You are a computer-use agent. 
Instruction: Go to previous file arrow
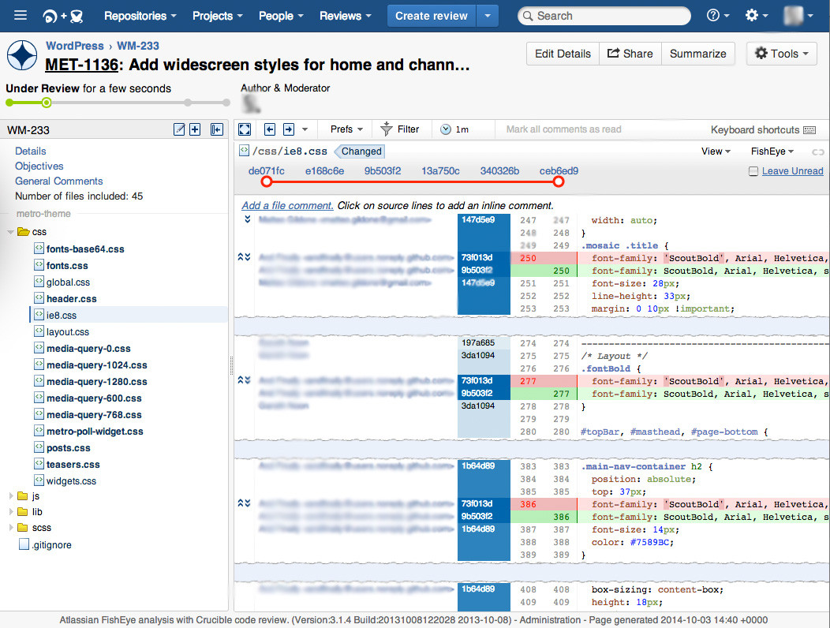point(270,129)
